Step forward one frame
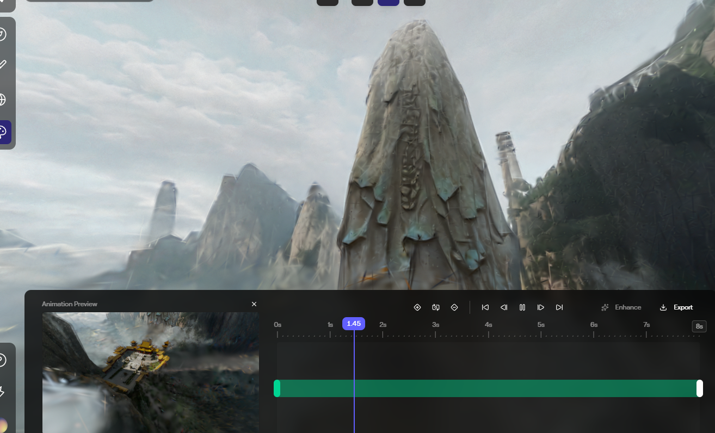715x433 pixels. (540, 307)
